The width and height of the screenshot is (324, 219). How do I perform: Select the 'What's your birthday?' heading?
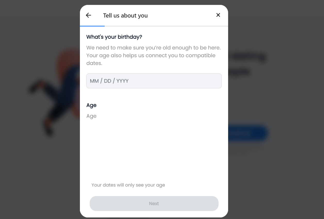[x=114, y=37]
